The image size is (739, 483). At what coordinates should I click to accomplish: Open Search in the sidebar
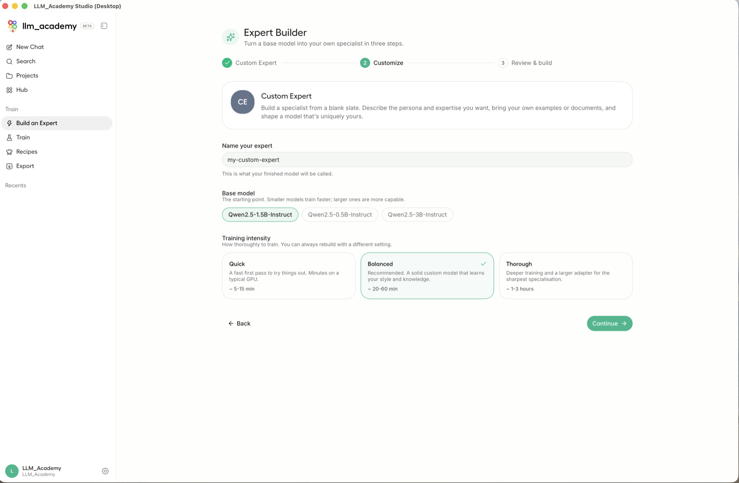point(57,61)
